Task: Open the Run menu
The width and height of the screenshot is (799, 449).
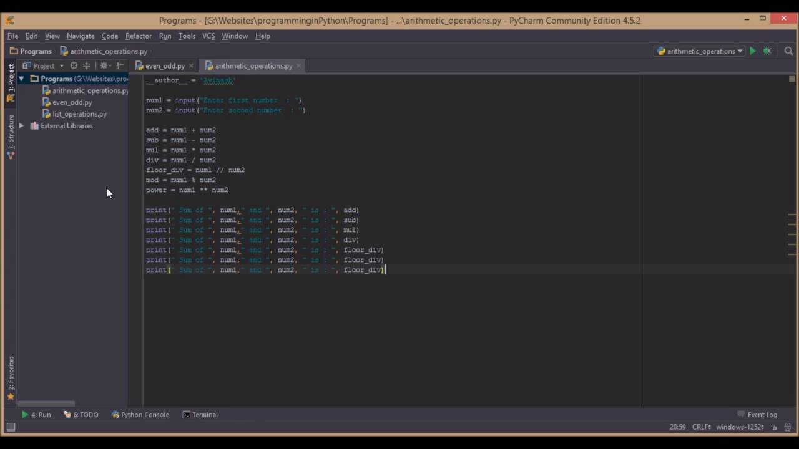Action: (x=165, y=36)
